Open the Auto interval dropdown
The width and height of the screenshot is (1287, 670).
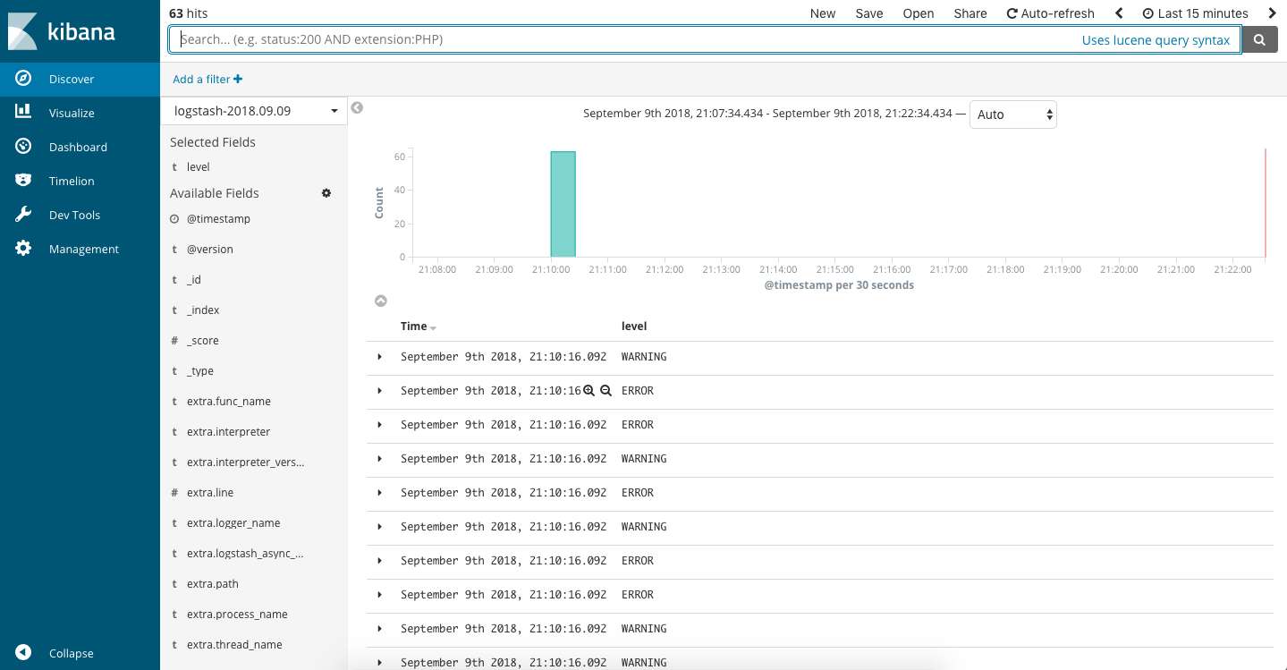point(1012,114)
